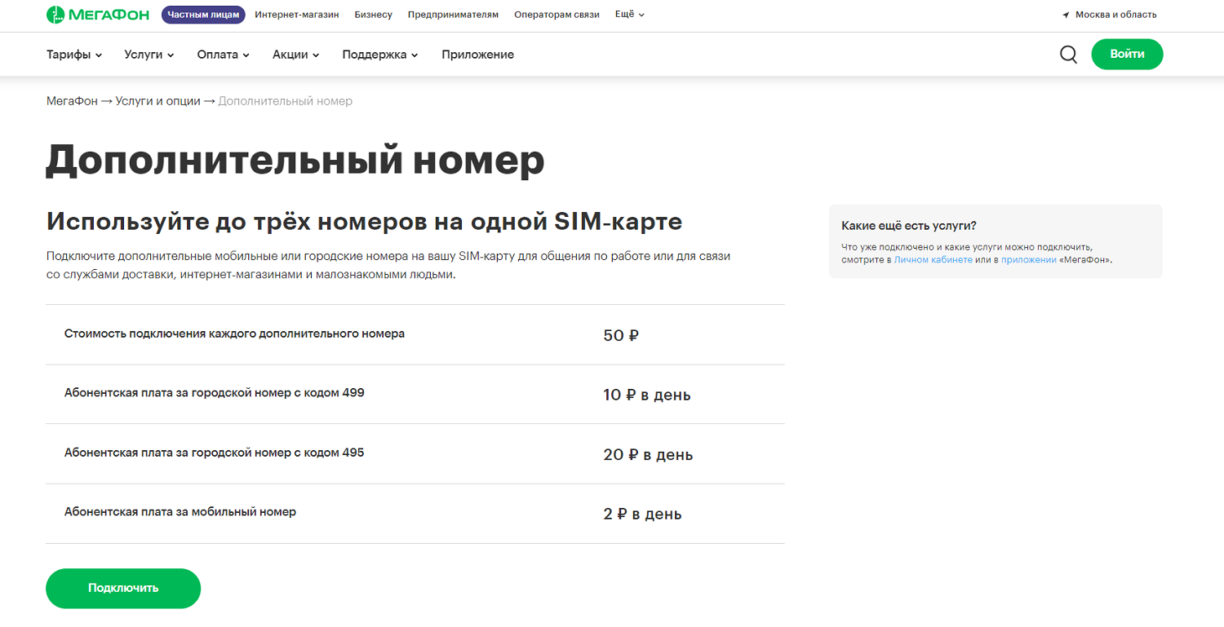
Task: Open Операторам связи in the top bar
Action: [x=557, y=15]
